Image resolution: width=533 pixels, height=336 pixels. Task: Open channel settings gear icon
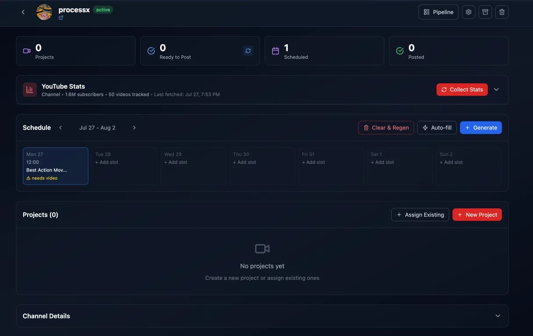[x=469, y=12]
